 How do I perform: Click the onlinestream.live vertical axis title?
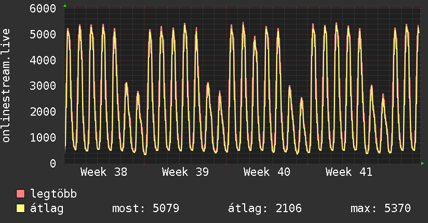tap(6, 86)
